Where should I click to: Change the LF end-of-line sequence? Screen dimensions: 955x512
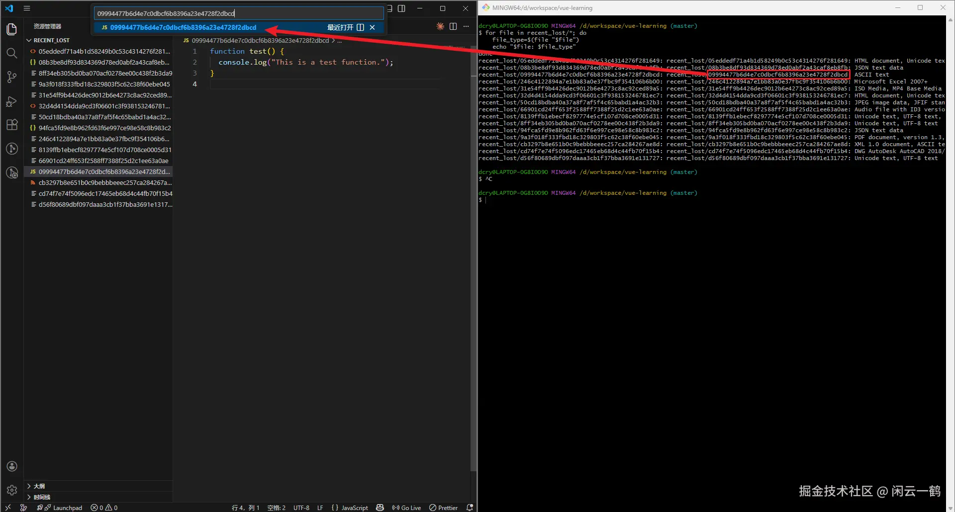tap(320, 508)
